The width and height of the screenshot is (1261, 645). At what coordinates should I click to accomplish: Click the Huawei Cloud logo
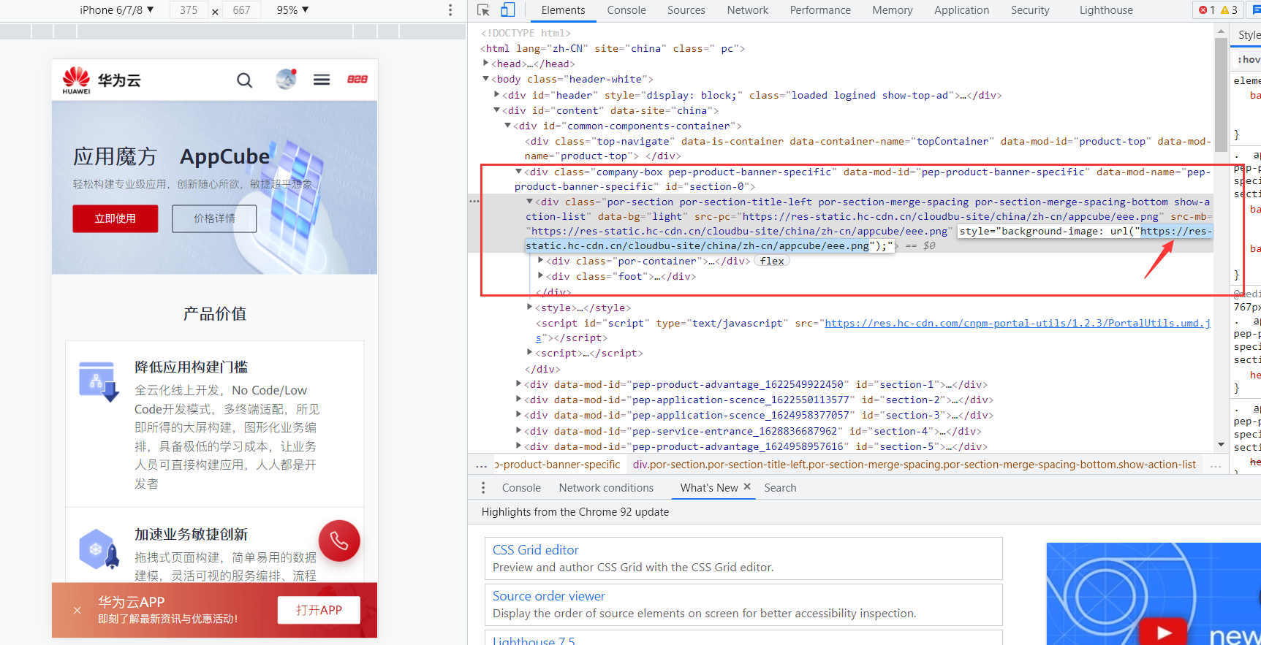pyautogui.click(x=102, y=80)
